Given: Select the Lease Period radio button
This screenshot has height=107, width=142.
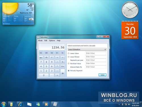Looking at the screenshot, I should tap(69, 57).
